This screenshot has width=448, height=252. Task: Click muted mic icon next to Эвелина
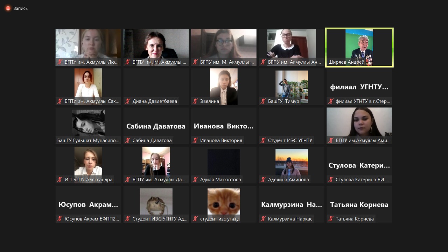tap(195, 101)
